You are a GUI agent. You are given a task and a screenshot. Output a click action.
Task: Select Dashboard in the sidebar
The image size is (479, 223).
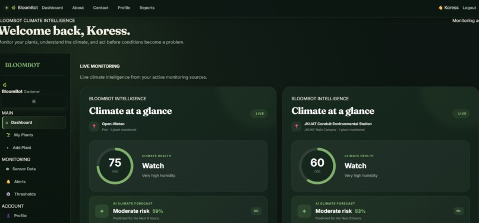click(34, 122)
